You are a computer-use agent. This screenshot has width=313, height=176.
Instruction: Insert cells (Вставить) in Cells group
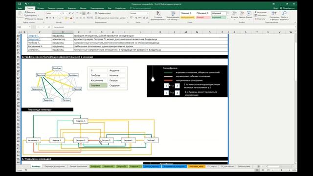tap(234, 15)
